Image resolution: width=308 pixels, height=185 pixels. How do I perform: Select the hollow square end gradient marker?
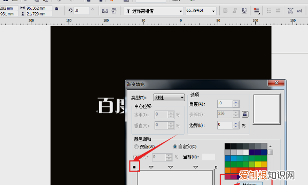216,167
